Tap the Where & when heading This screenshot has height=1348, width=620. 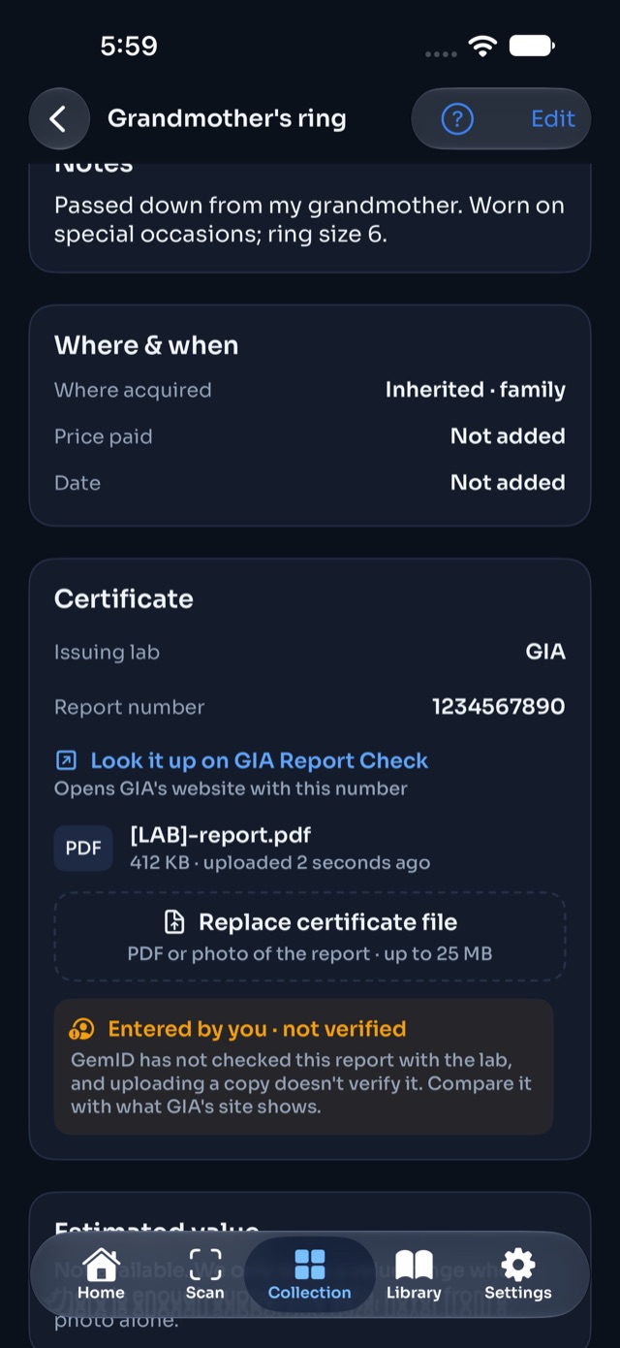tap(146, 346)
